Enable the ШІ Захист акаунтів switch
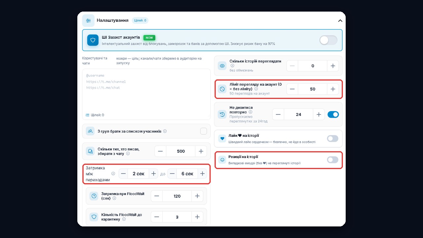This screenshot has width=423, height=238. pos(328,40)
